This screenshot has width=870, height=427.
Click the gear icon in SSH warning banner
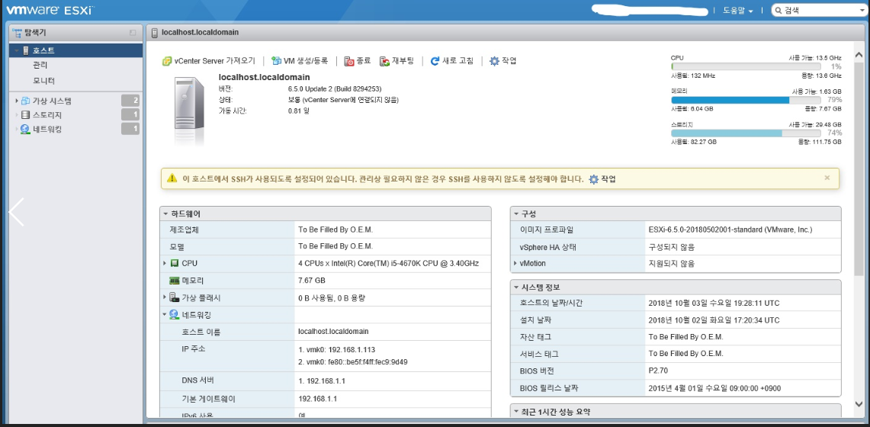click(x=594, y=179)
